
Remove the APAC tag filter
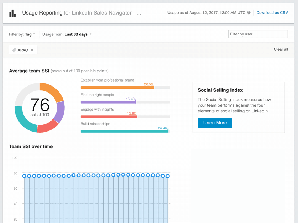pyautogui.click(x=31, y=50)
